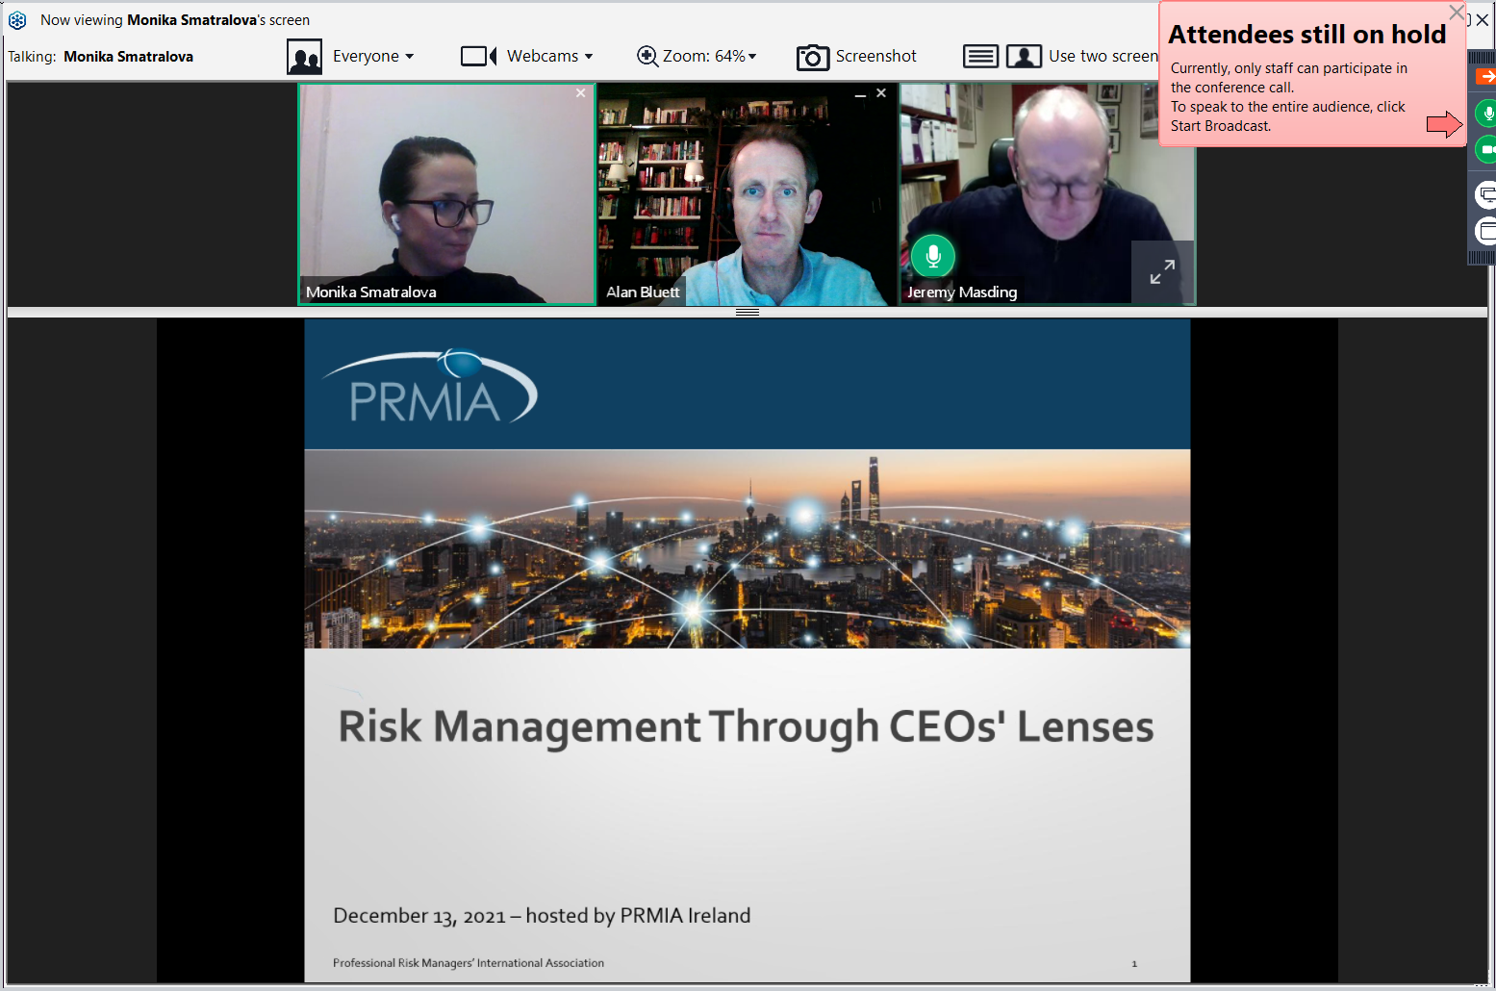
Task: Click Jeremy Masding's green microphone indicator
Action: 932,256
